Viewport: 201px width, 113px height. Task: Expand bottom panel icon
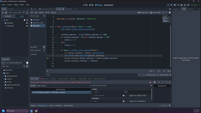click(x=170, y=105)
